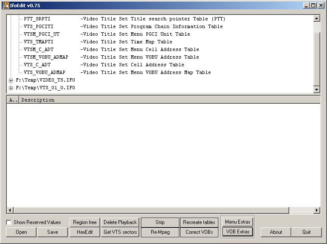Open the Menu Extras options
The height and width of the screenshot is (244, 327).
point(237,222)
